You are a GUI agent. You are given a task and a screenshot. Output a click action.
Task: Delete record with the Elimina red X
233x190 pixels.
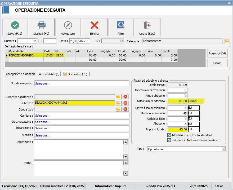coord(95,27)
